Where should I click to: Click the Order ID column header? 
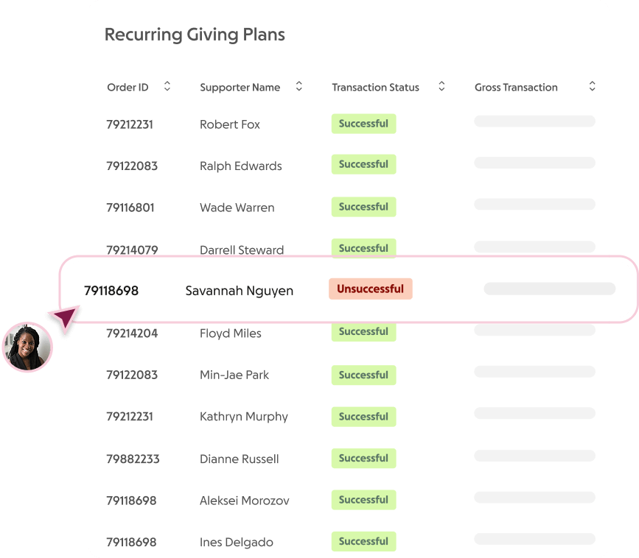click(x=128, y=88)
